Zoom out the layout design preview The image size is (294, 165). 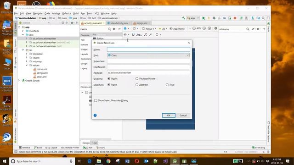click(194, 28)
